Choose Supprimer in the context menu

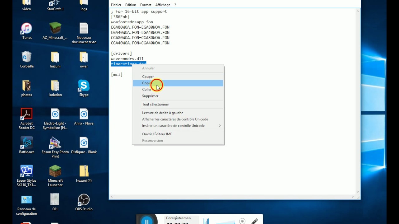(x=178, y=96)
